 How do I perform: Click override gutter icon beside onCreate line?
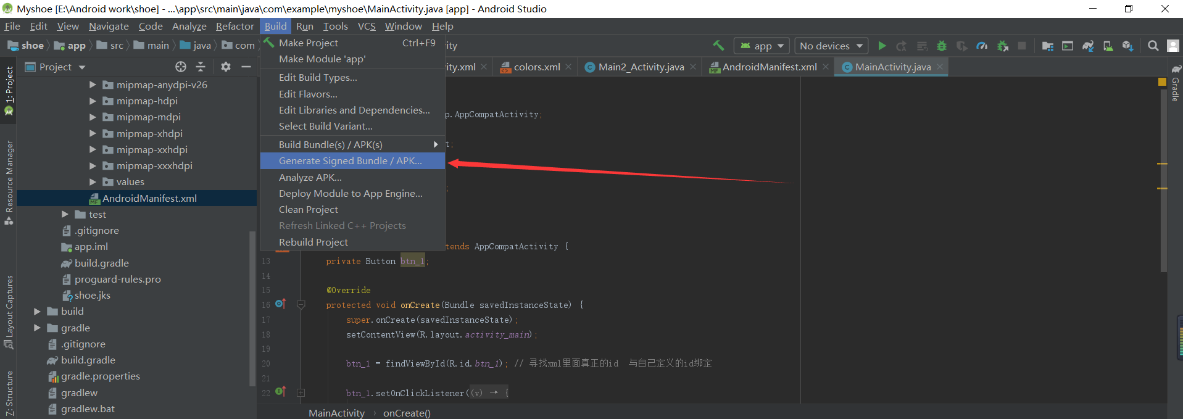tap(281, 304)
